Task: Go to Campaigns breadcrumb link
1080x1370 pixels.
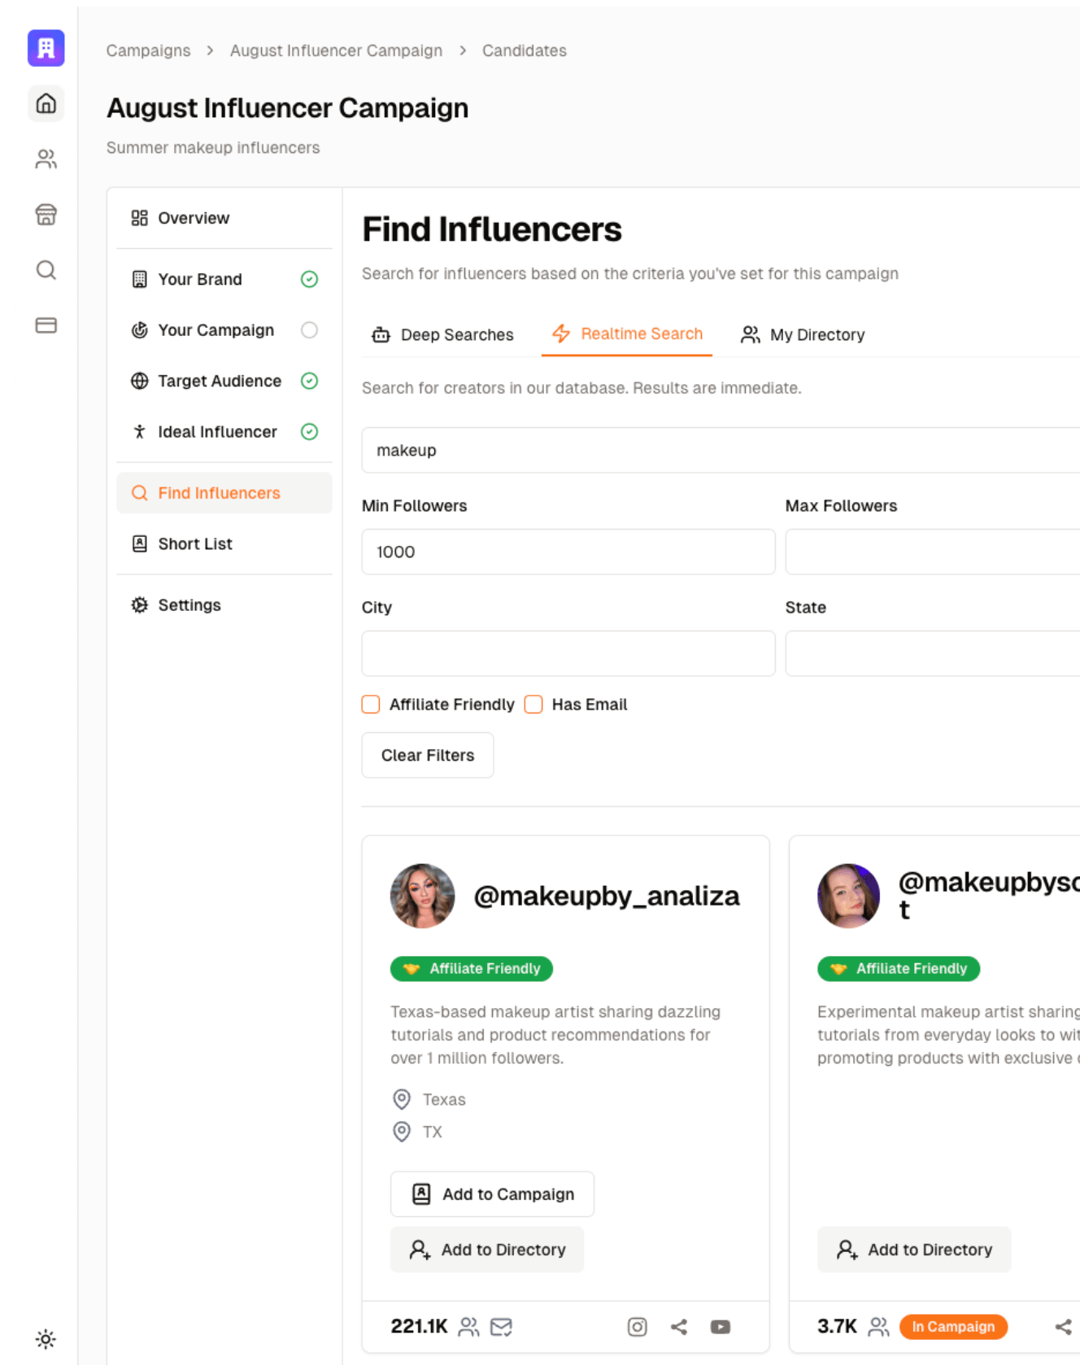Action: pos(148,50)
